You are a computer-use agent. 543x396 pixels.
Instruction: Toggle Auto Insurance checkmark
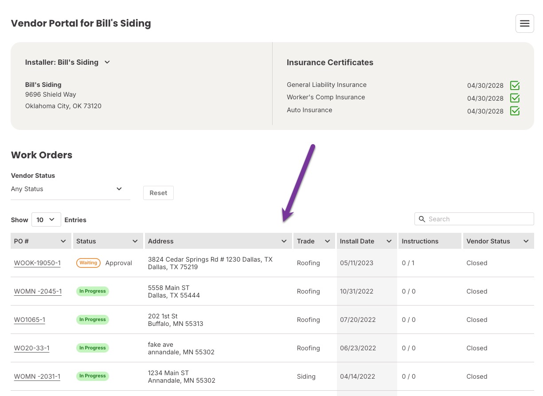(515, 111)
